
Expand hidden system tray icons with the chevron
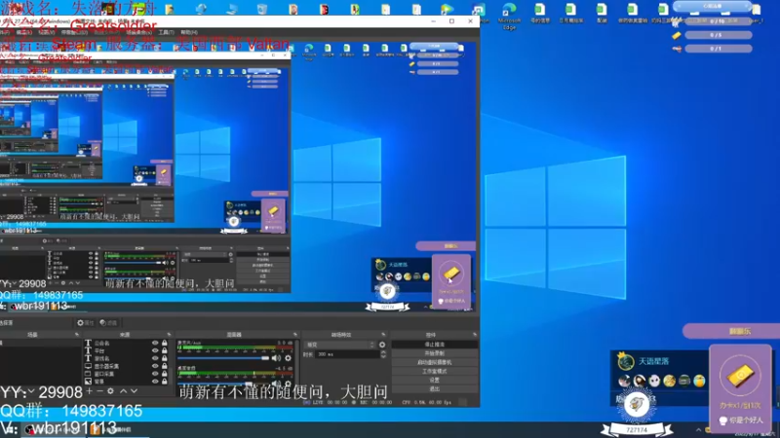(698, 430)
